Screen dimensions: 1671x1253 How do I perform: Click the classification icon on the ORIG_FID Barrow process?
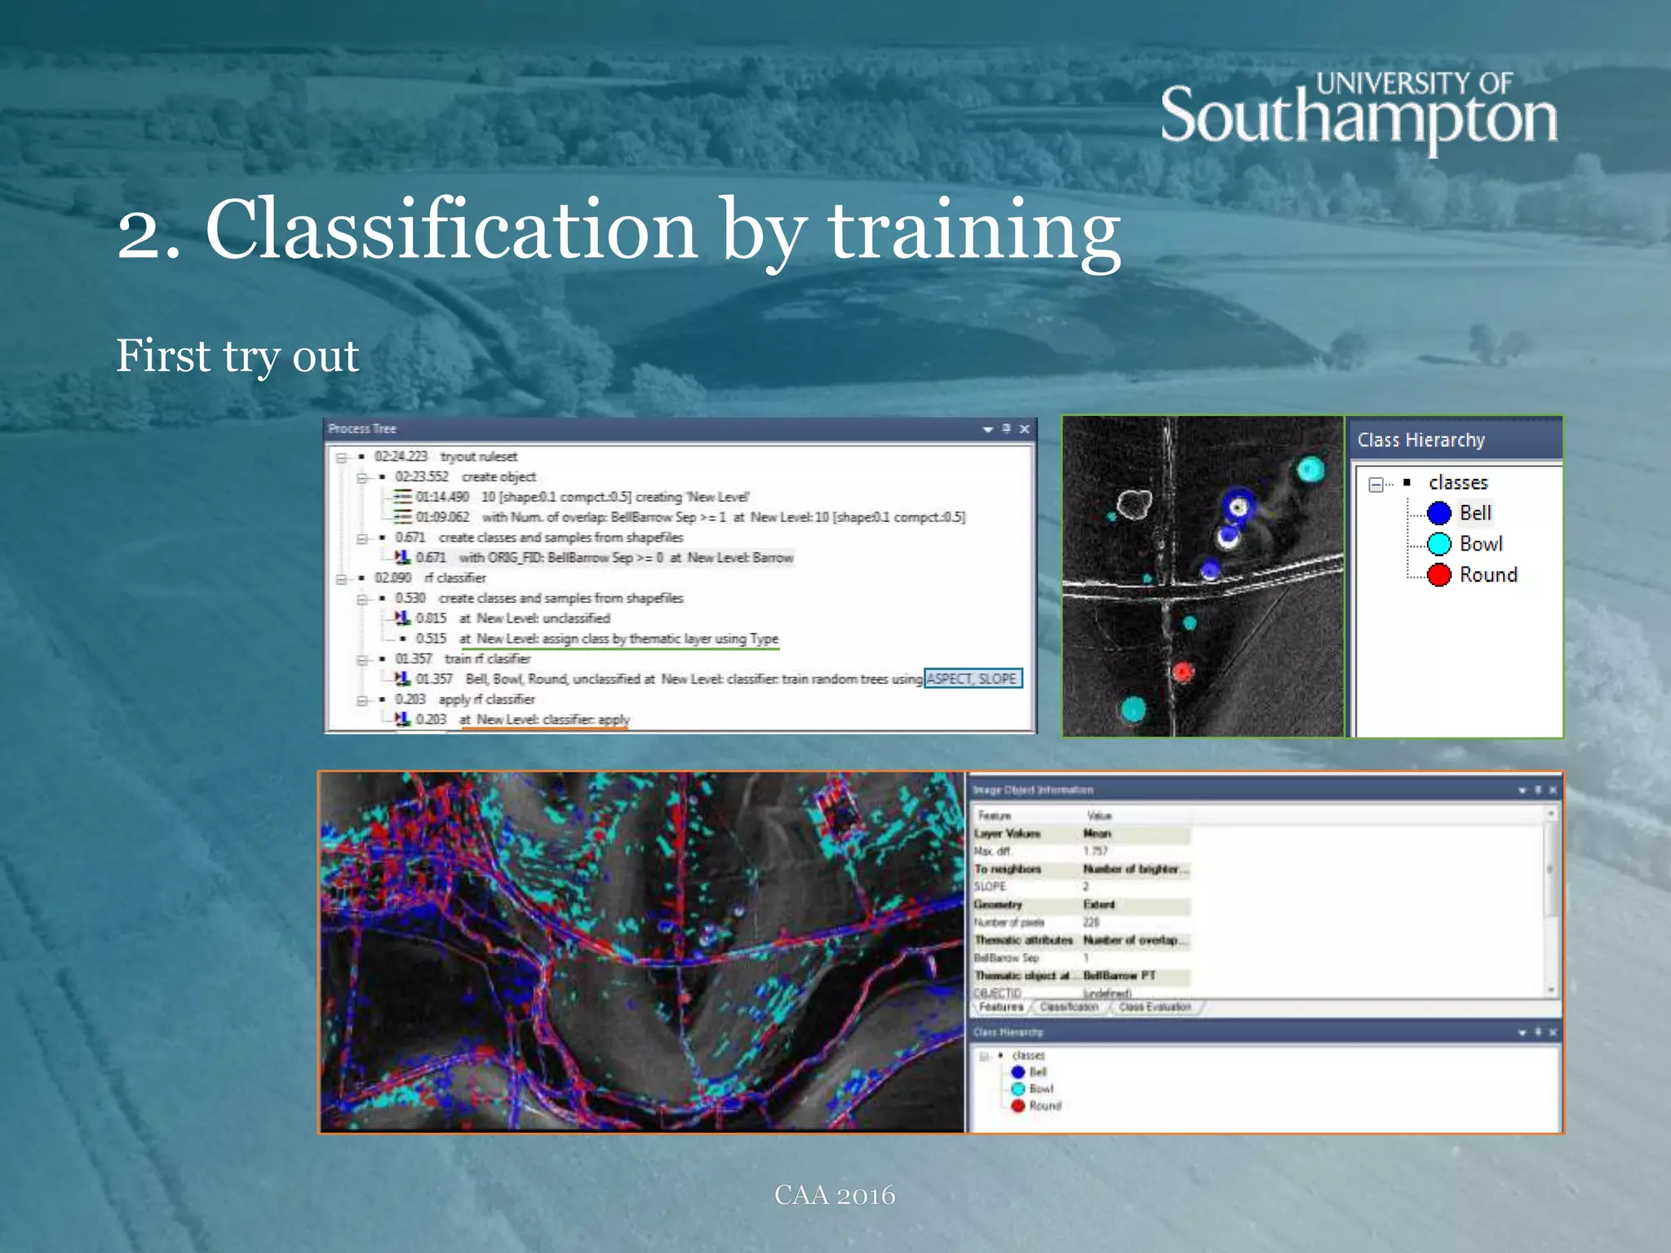(x=402, y=557)
